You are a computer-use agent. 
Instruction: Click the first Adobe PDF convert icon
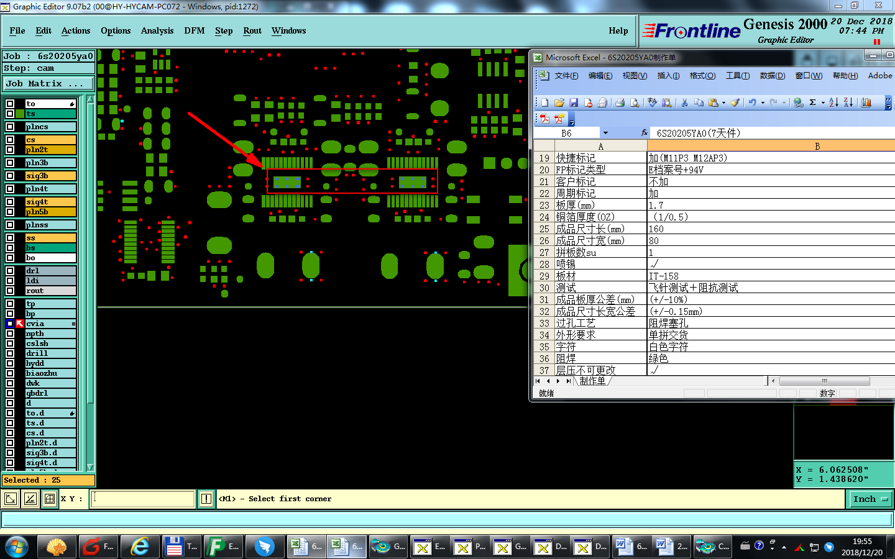(x=544, y=119)
